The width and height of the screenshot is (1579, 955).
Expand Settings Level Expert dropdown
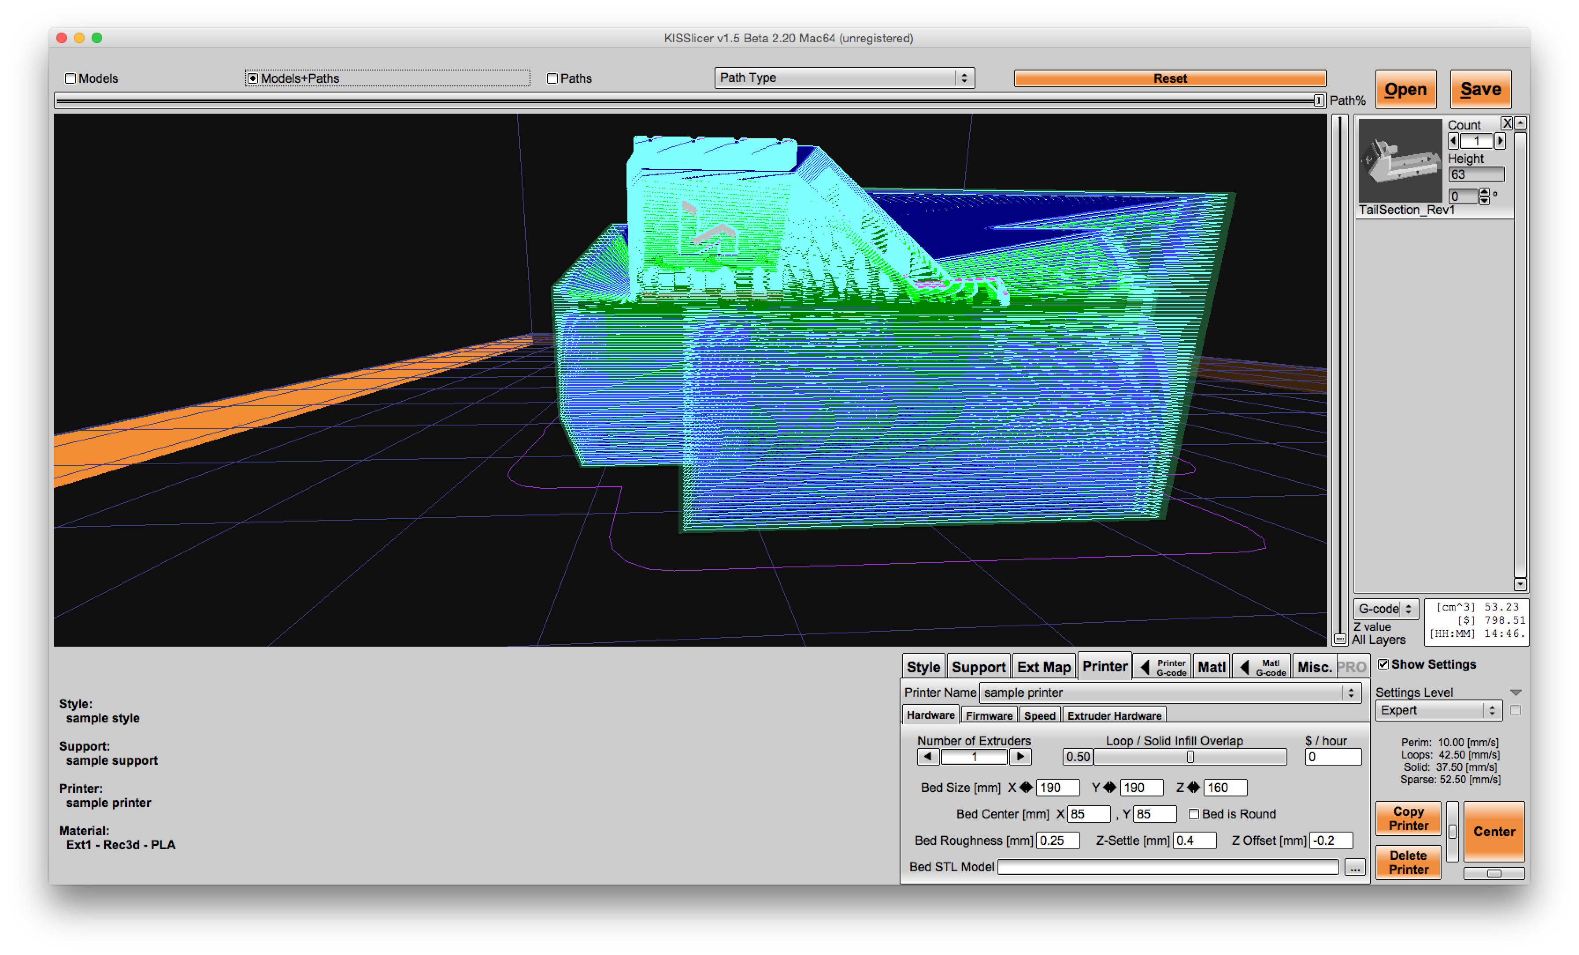point(1438,711)
